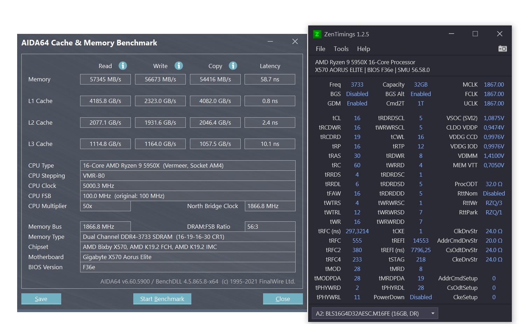Click the tRCDRD value 19
Image resolution: width=523 pixels, height=324 pixels.
[x=357, y=137]
